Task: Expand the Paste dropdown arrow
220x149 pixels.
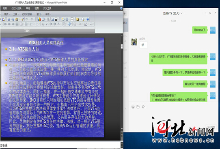Action: (19, 19)
